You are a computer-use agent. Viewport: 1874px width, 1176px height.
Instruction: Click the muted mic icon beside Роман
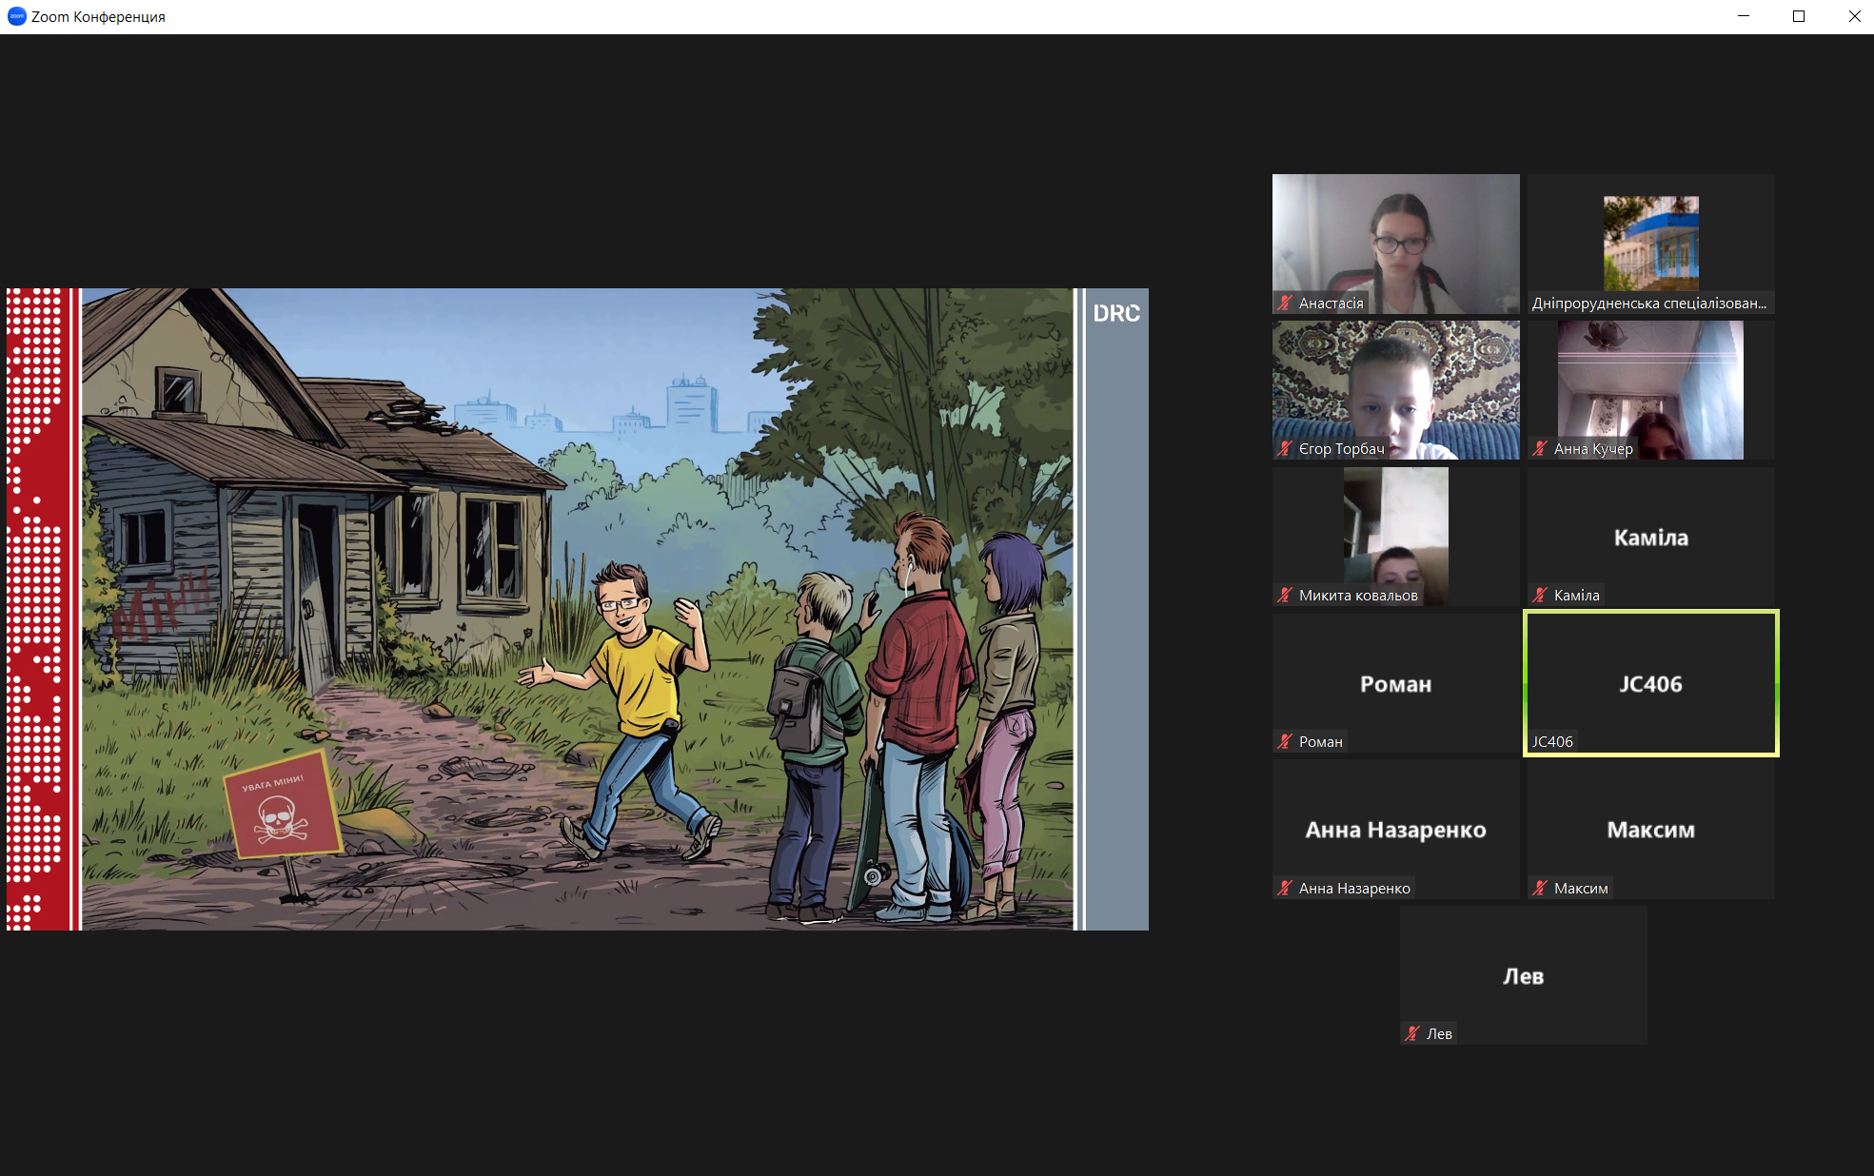tap(1285, 742)
